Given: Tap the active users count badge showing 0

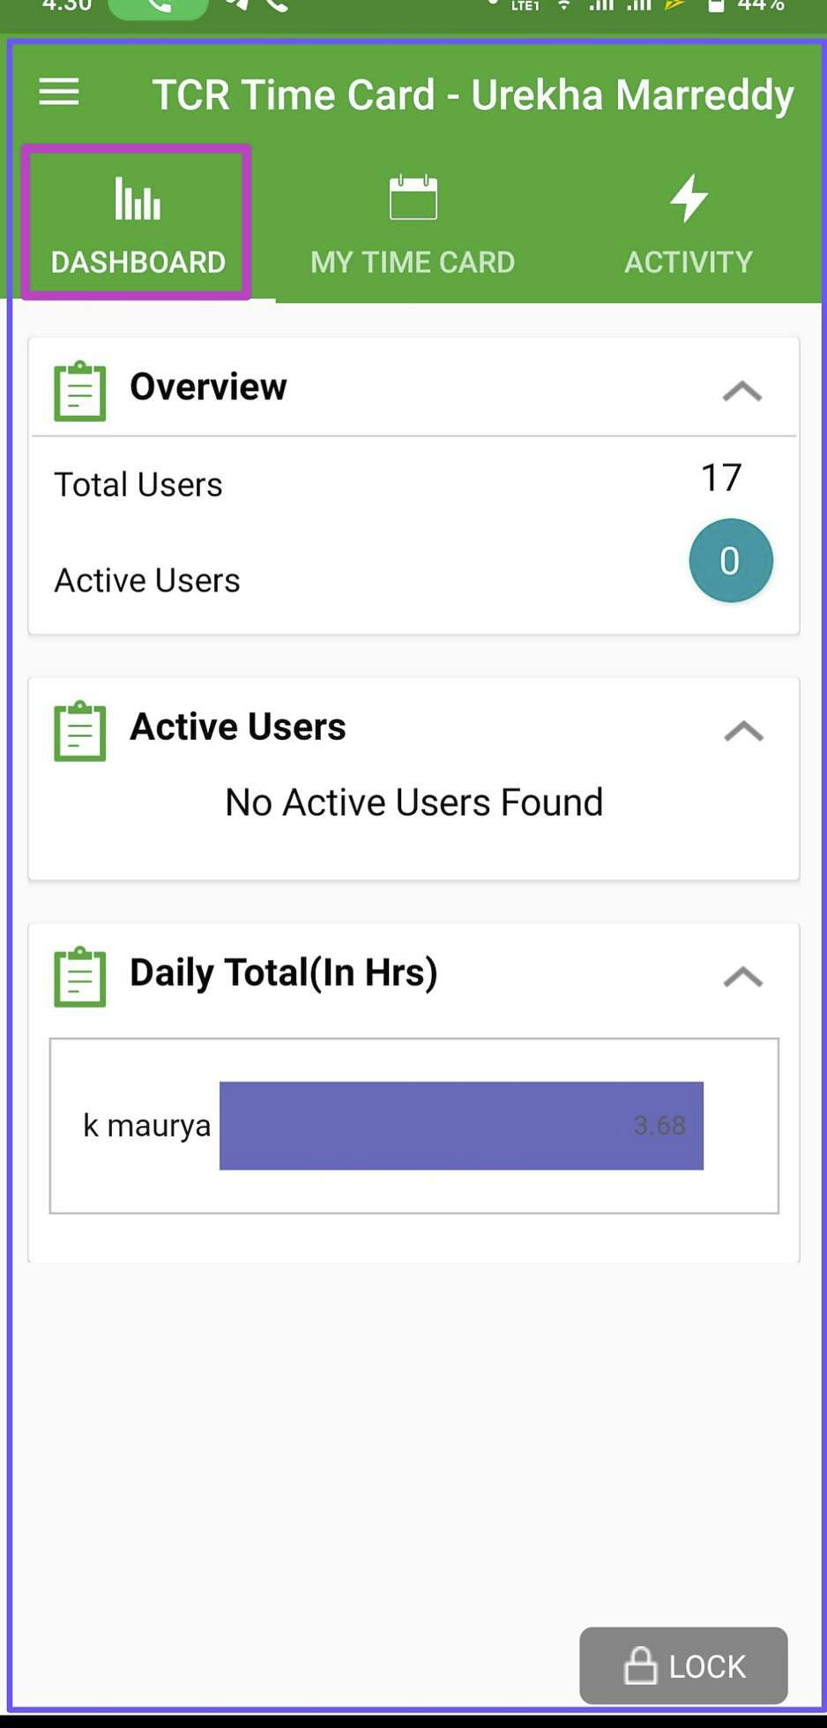Looking at the screenshot, I should (x=730, y=561).
